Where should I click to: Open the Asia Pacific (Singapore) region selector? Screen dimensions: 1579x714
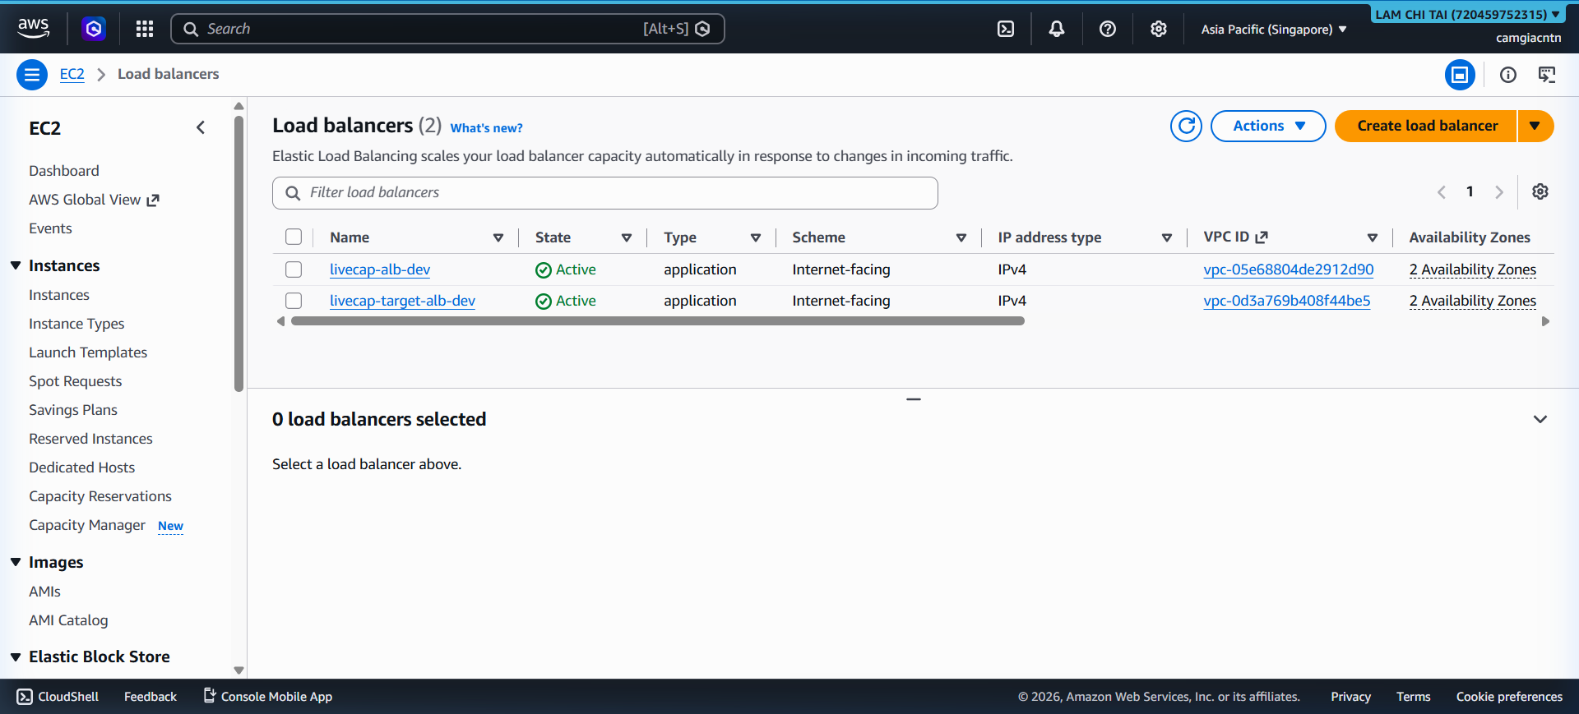pyautogui.click(x=1274, y=30)
